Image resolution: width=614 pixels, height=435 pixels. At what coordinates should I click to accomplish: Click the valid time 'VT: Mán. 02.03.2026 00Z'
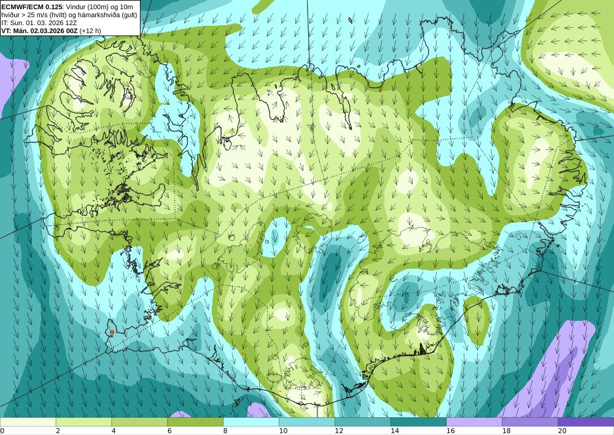pyautogui.click(x=39, y=31)
